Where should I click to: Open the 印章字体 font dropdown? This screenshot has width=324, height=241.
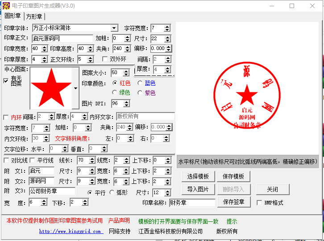(114, 28)
